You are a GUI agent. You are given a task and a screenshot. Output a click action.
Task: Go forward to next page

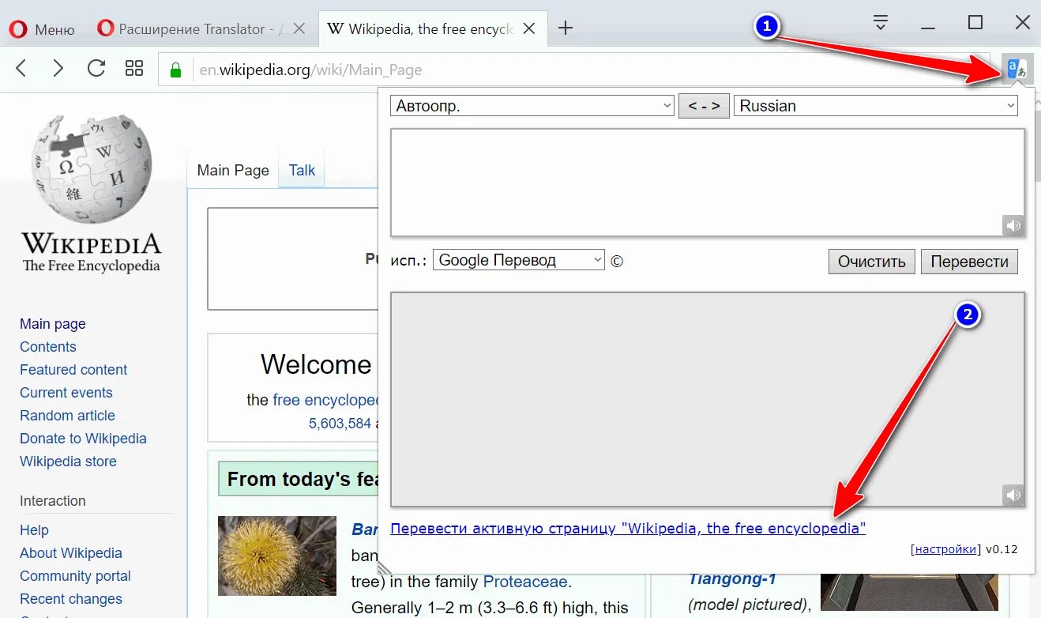(x=58, y=69)
